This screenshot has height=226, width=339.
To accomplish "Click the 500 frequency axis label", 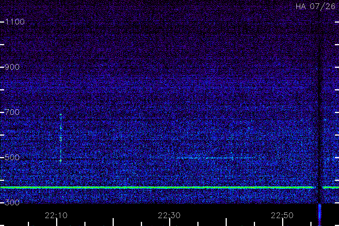I will pyautogui.click(x=12, y=157).
